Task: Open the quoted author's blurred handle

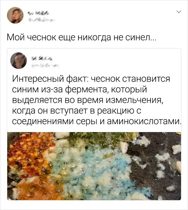Action: [45, 66]
